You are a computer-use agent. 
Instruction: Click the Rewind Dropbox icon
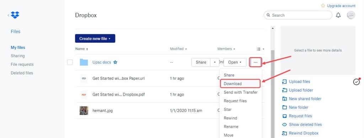pos(284,133)
